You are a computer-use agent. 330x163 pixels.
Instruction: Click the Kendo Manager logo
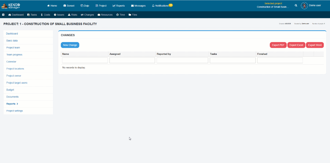click(x=11, y=5)
